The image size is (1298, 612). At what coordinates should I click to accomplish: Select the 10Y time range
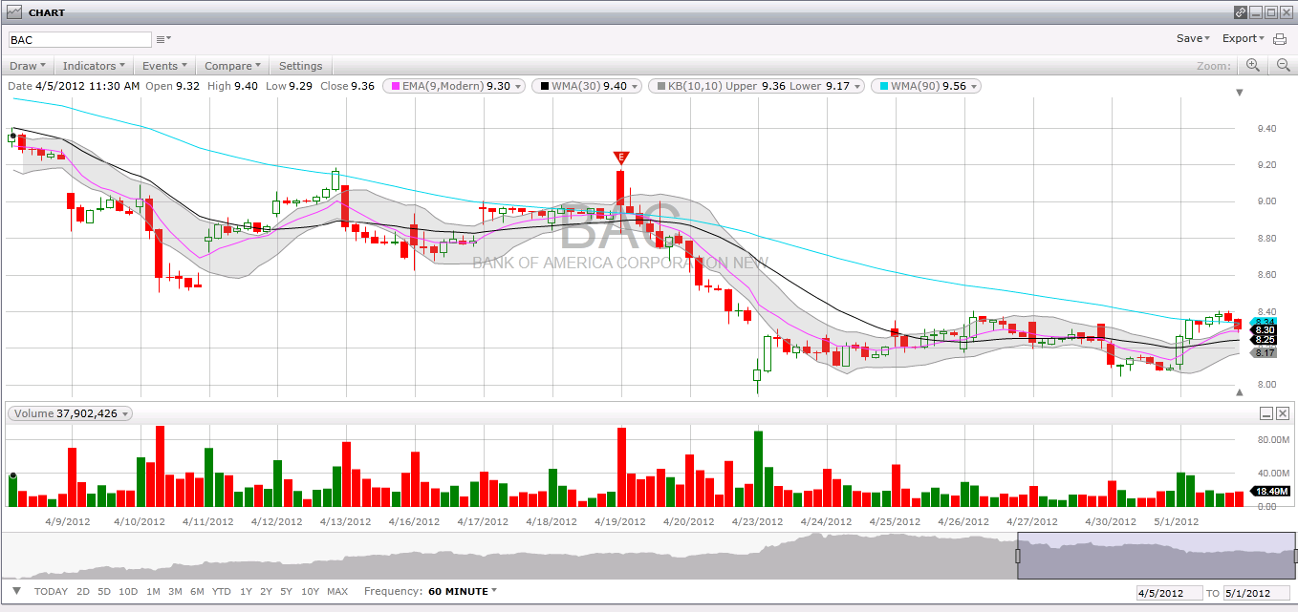pos(310,592)
